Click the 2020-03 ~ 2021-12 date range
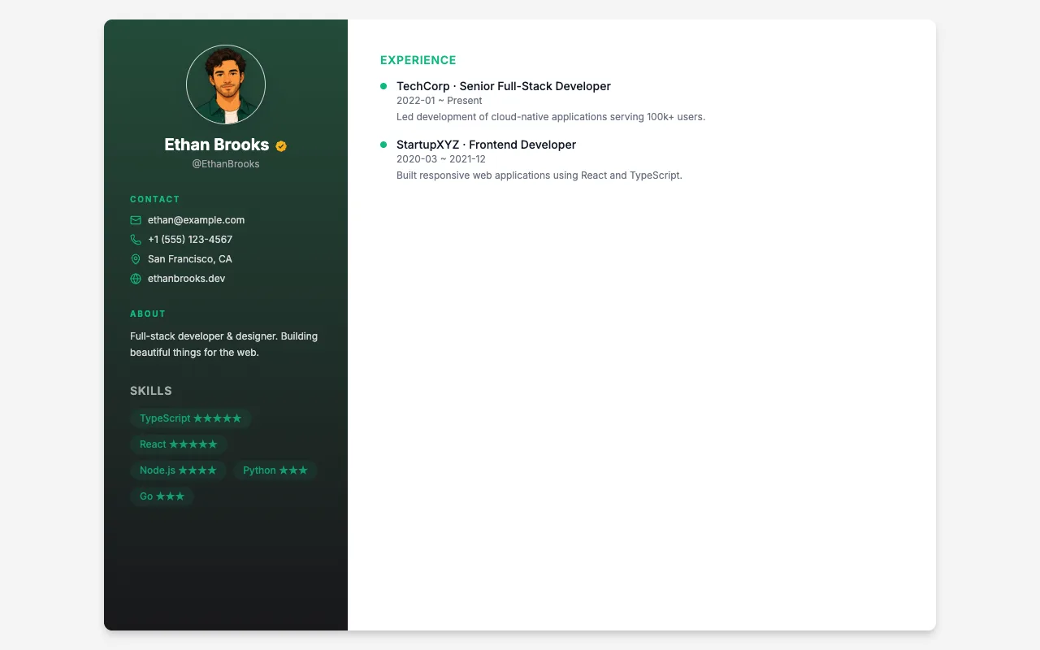1040x650 pixels. 441,159
